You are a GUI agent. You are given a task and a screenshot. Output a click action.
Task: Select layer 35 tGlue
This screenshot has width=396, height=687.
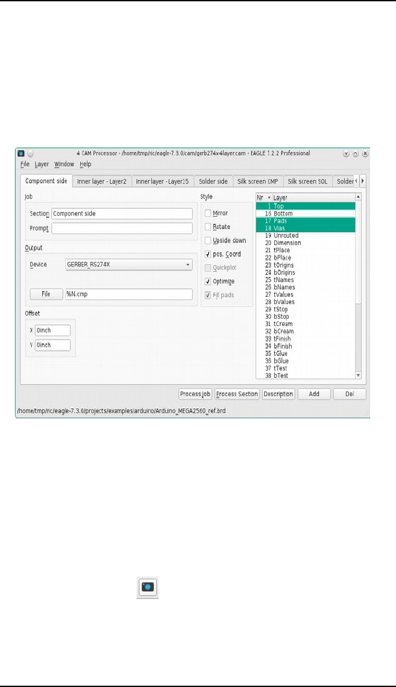306,354
